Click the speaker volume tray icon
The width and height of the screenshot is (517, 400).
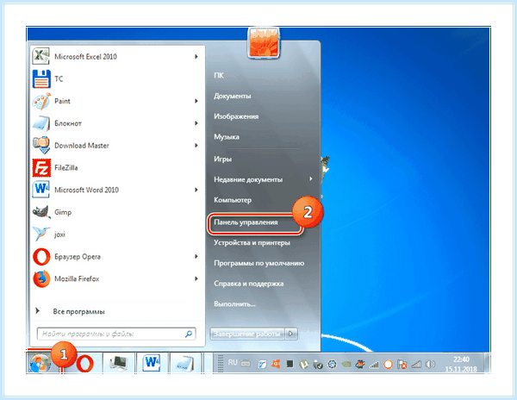[430, 365]
